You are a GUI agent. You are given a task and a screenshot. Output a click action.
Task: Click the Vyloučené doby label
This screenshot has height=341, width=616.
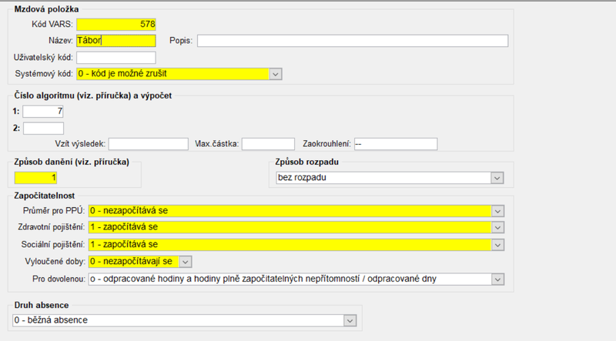[55, 262]
